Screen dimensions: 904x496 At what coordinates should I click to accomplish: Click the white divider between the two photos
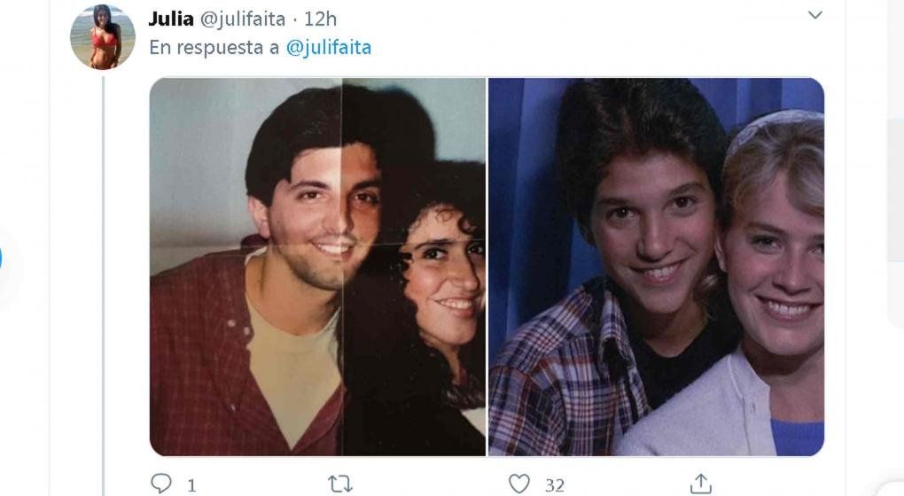click(x=487, y=267)
